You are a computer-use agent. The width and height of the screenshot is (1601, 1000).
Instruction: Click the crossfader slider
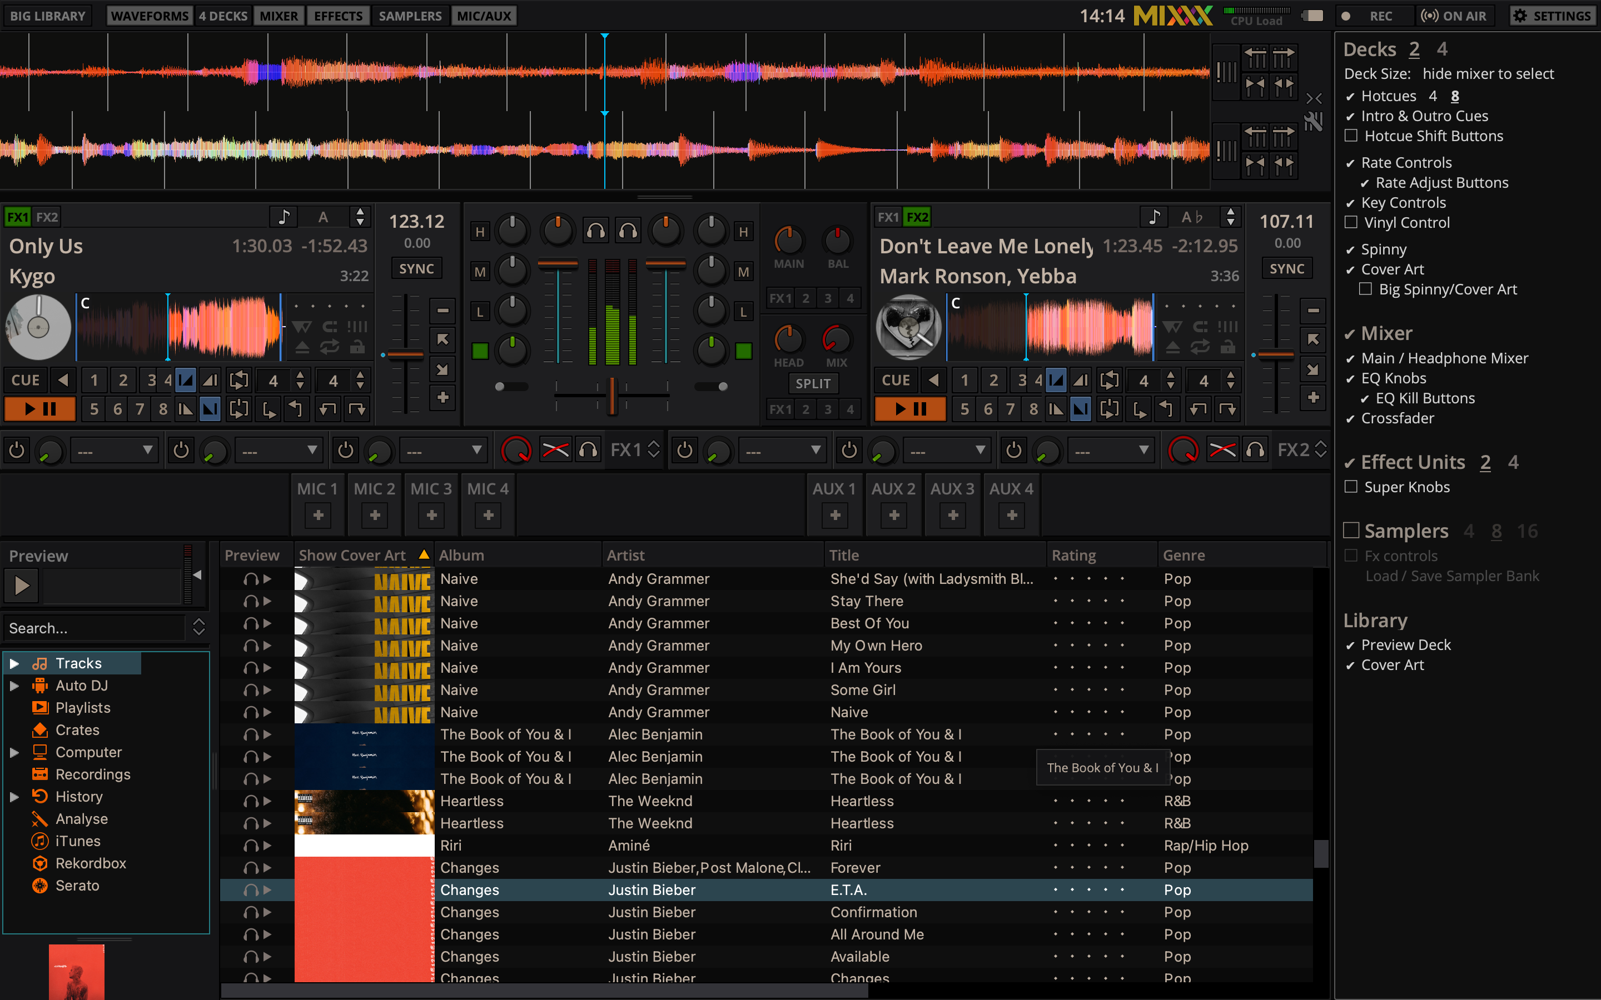(x=612, y=395)
